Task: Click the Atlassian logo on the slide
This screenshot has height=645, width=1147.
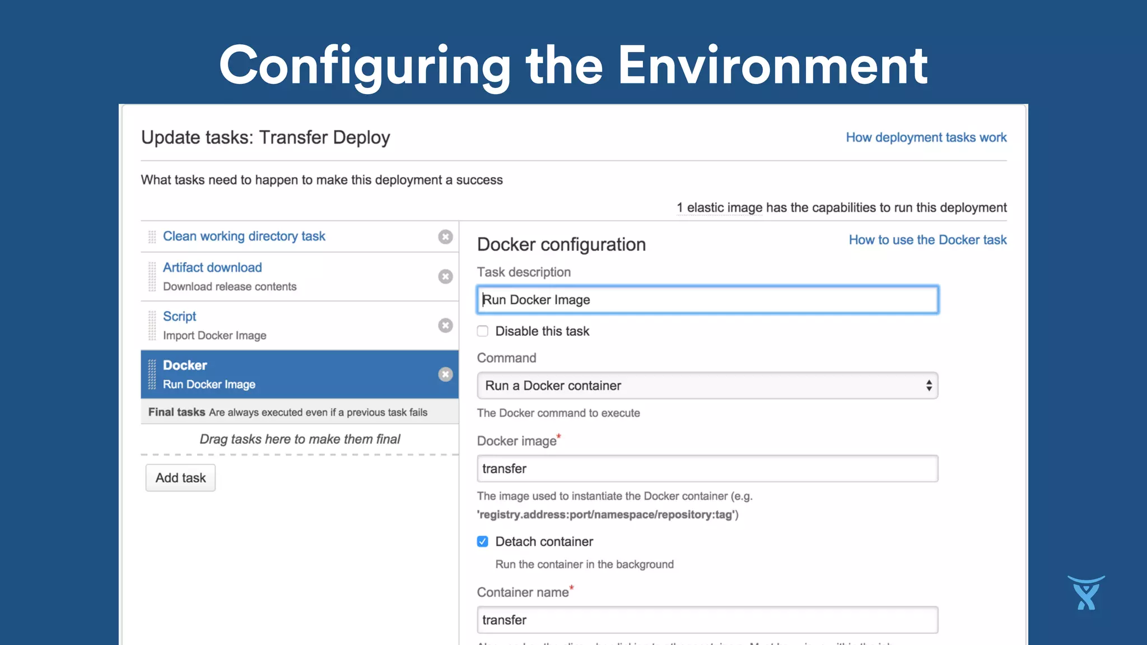Action: [x=1086, y=592]
